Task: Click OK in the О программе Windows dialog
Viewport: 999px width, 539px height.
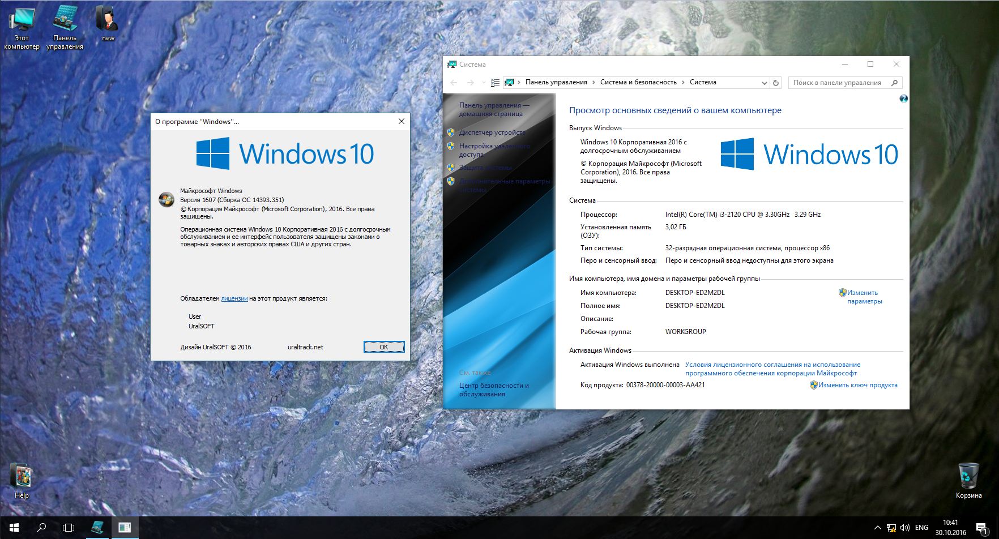Action: click(x=384, y=347)
